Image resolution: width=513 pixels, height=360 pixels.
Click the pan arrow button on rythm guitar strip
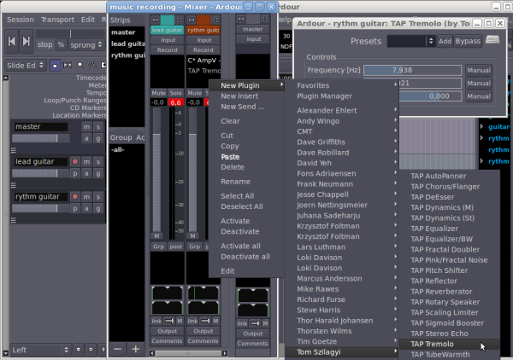[205, 321]
